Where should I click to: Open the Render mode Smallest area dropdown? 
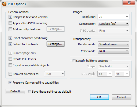point(113,44)
